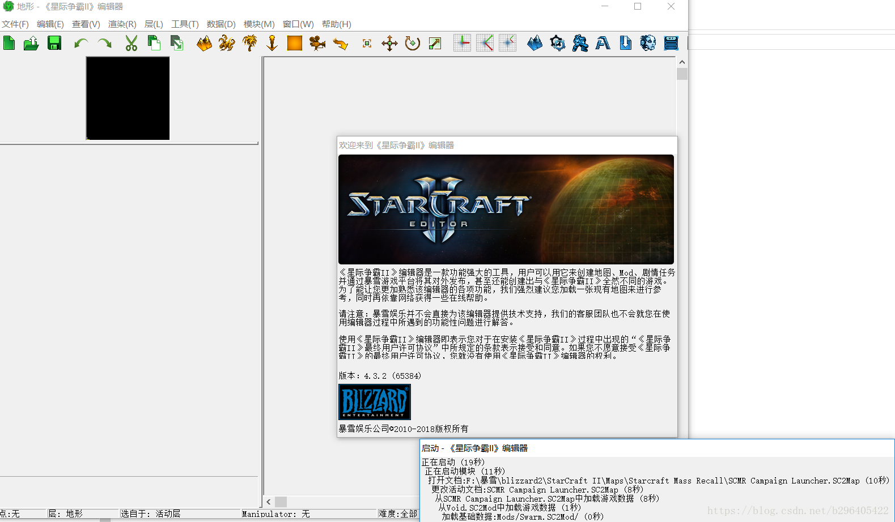Click the black minimap preview
The width and height of the screenshot is (895, 522).
128,98
